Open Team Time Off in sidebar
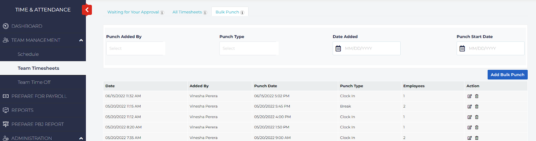The height and width of the screenshot is (141, 536). coord(34,82)
